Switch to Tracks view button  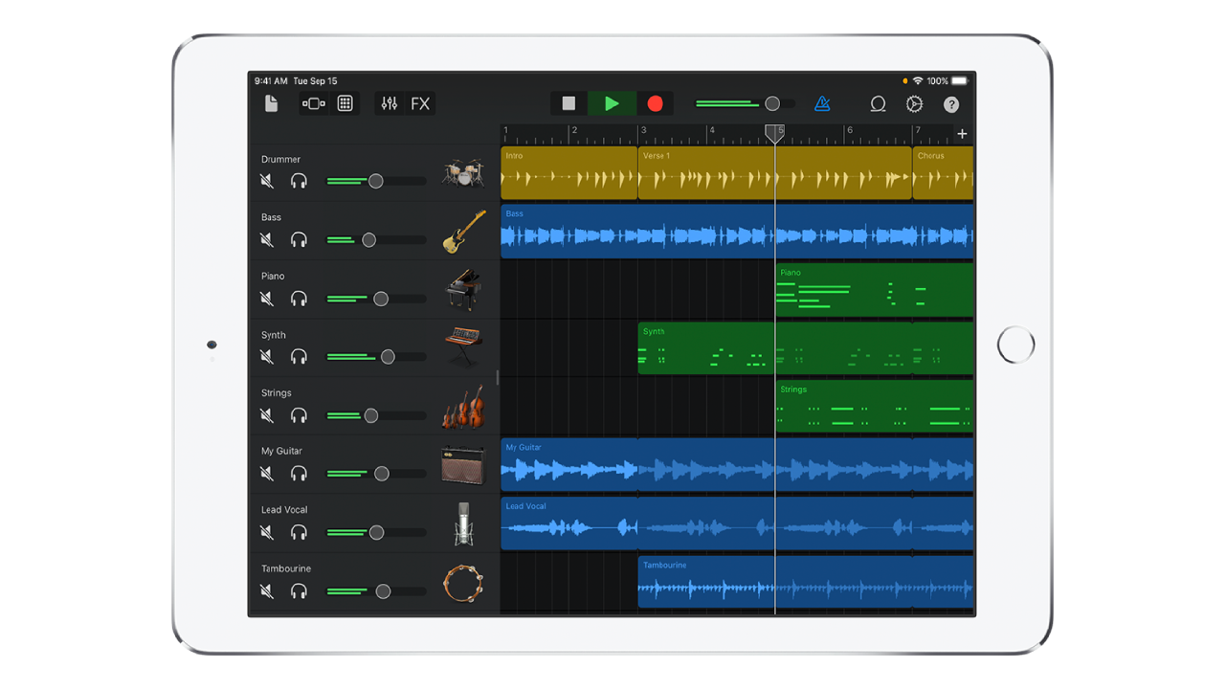[314, 103]
